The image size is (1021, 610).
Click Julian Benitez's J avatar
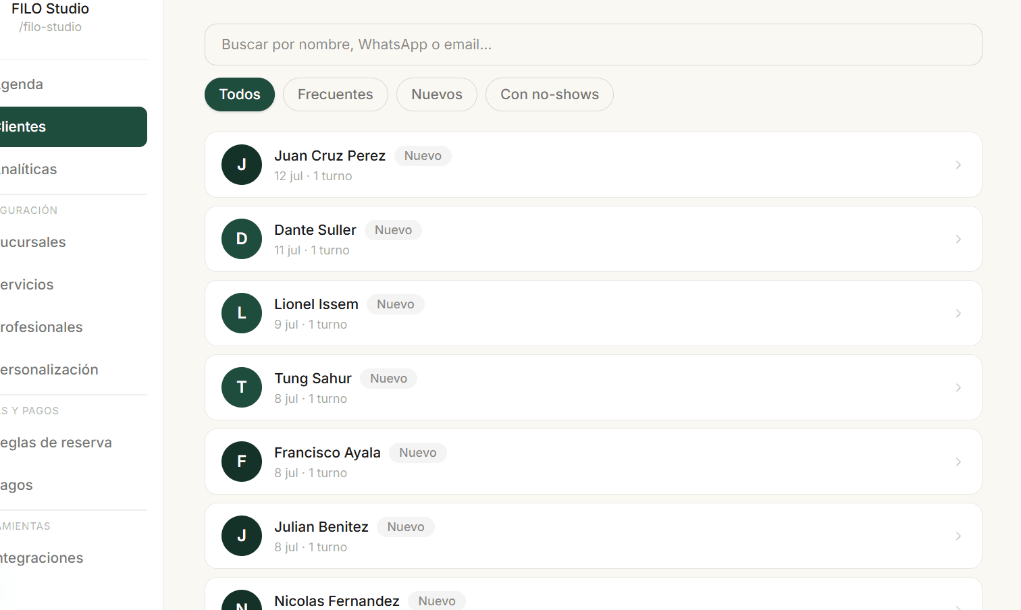point(242,536)
